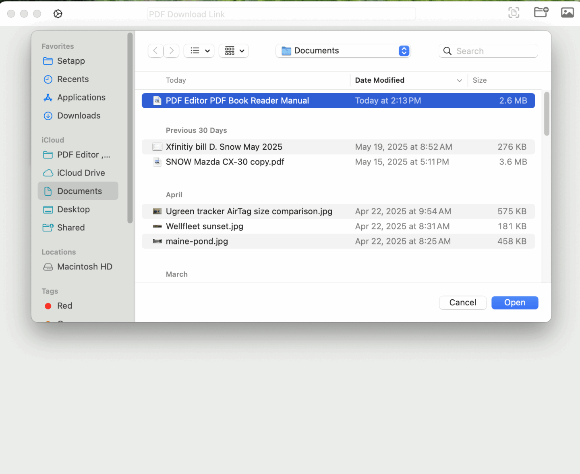Viewport: 580px width, 474px height.
Task: Click the search magnifier icon
Action: 447,51
